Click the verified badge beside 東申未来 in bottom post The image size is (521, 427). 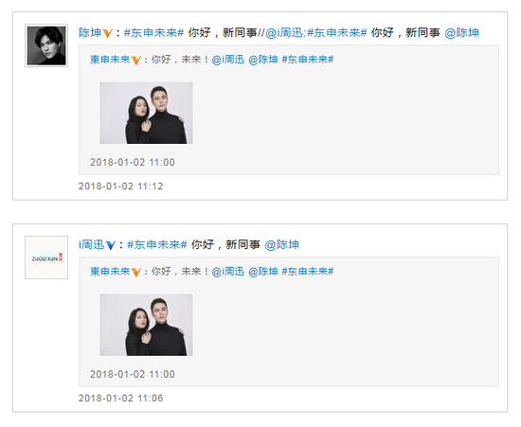pyautogui.click(x=136, y=273)
